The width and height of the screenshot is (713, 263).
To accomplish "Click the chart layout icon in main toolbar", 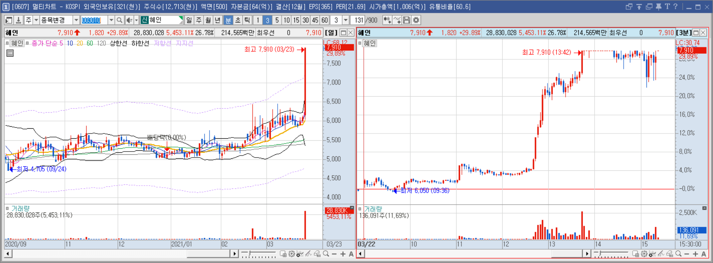I will pyautogui.click(x=9, y=20).
